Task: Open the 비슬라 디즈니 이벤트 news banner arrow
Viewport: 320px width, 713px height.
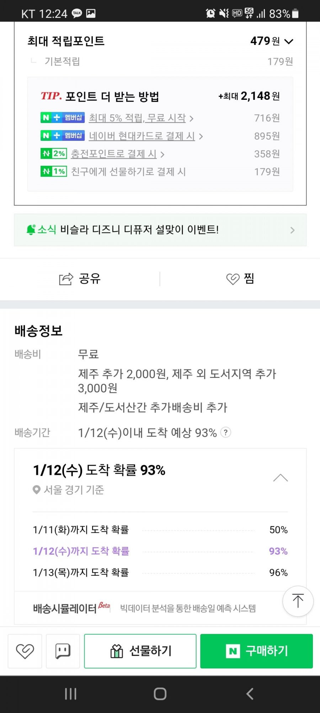Action: point(292,230)
